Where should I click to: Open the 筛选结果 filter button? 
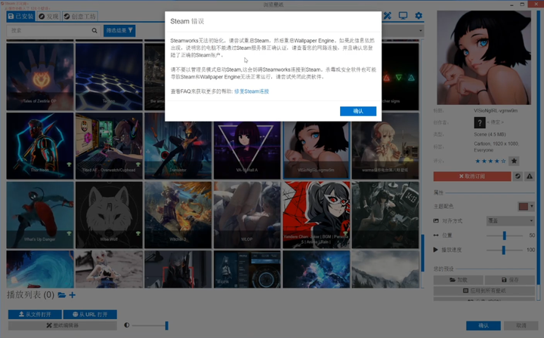point(119,30)
